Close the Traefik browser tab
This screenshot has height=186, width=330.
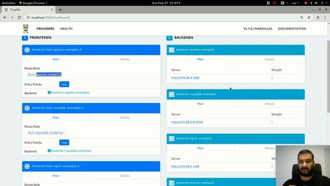point(52,10)
